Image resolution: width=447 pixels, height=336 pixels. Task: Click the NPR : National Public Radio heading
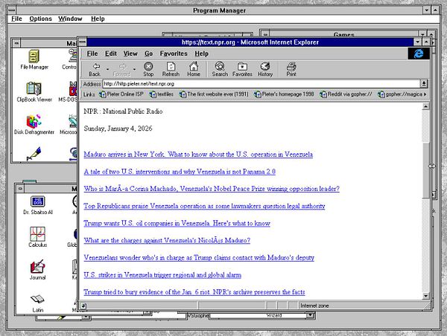[x=123, y=112]
